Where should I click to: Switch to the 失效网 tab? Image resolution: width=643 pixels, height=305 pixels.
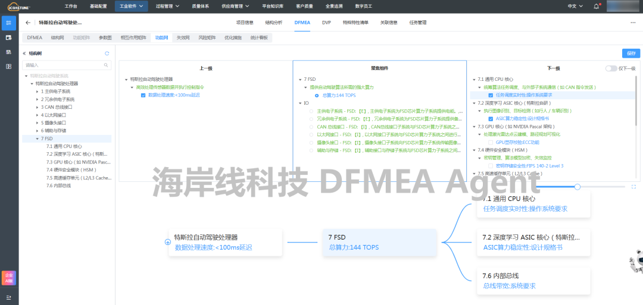click(x=182, y=37)
